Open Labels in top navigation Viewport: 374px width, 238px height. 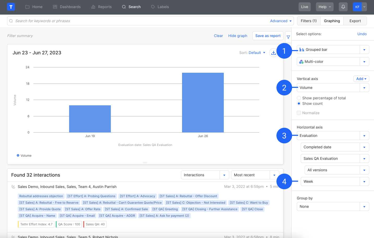click(x=160, y=7)
